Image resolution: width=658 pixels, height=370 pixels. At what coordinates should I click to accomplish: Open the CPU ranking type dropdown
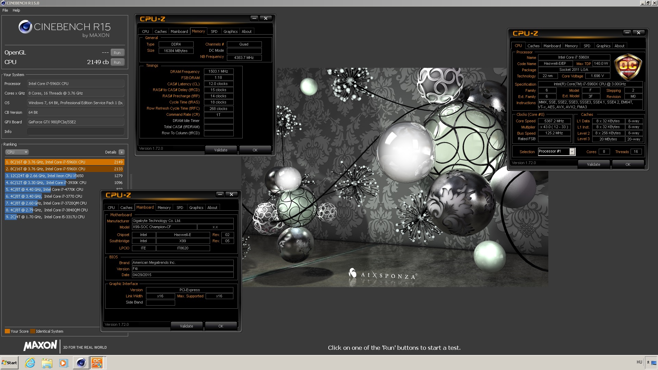coord(17,152)
